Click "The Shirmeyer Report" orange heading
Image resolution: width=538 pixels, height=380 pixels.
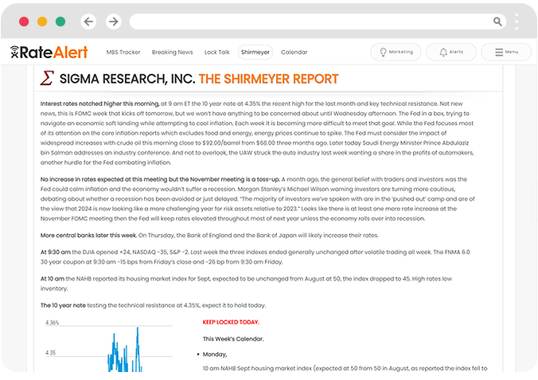point(268,79)
